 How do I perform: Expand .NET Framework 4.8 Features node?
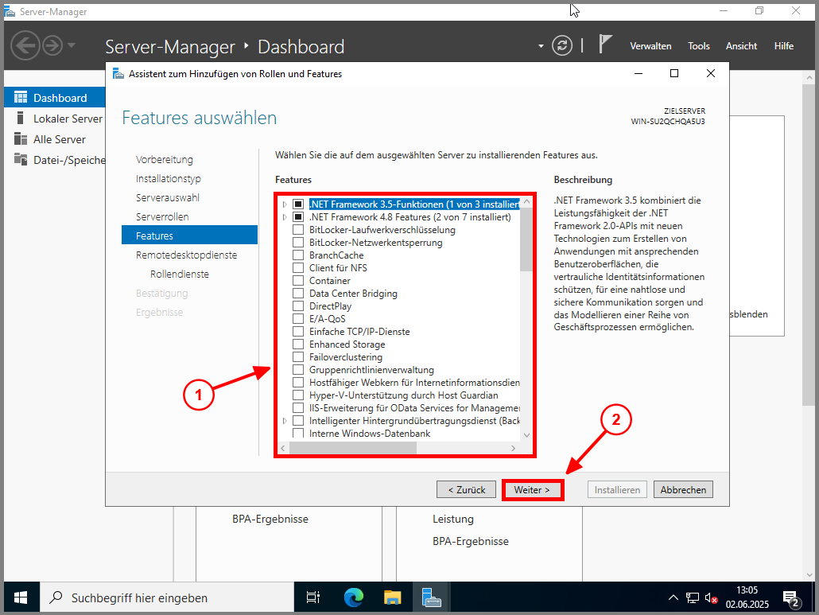pyautogui.click(x=285, y=217)
